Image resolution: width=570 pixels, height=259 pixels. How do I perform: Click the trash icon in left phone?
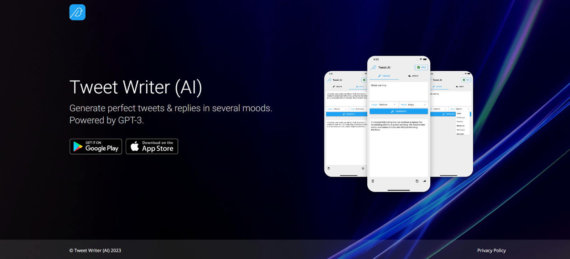(328, 168)
